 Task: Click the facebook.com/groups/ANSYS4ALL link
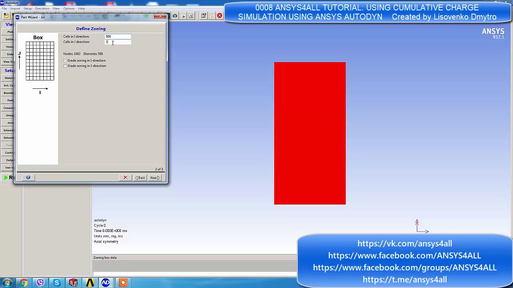click(405, 268)
